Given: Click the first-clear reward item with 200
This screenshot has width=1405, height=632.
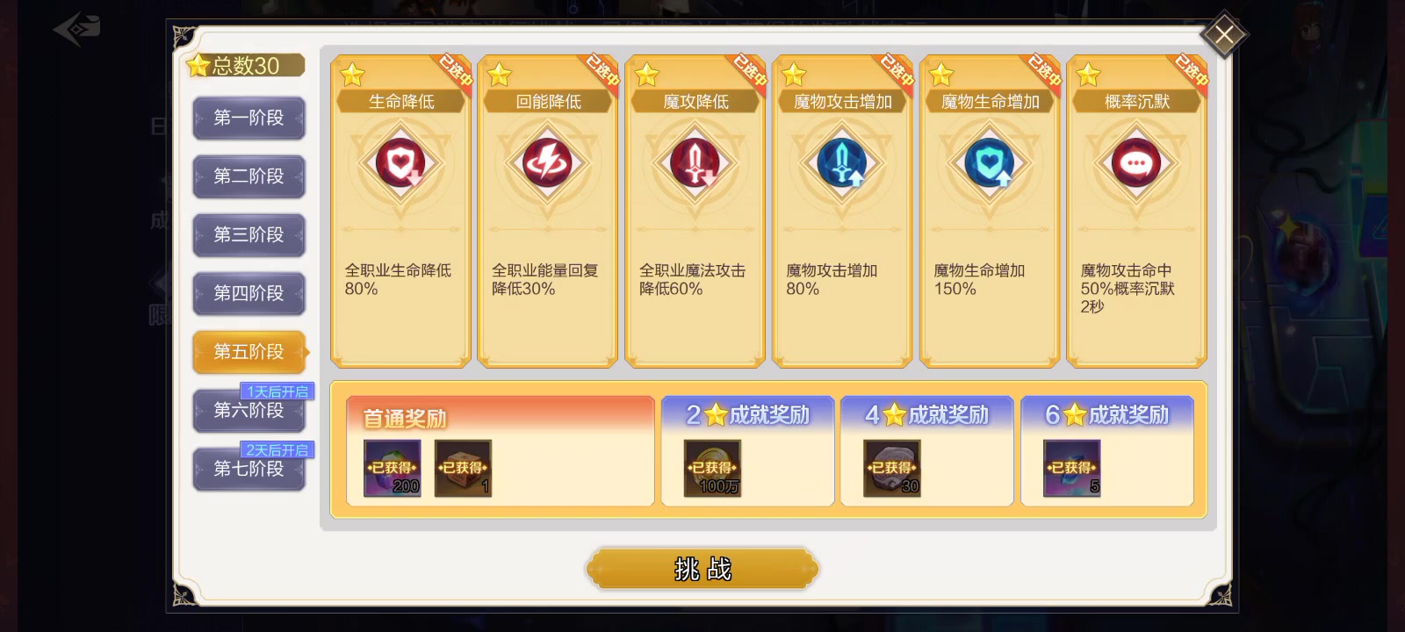Looking at the screenshot, I should 393,469.
